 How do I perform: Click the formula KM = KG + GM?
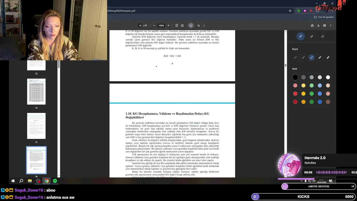point(172,56)
